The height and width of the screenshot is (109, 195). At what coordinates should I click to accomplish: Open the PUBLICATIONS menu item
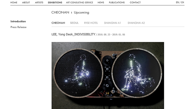117,2
